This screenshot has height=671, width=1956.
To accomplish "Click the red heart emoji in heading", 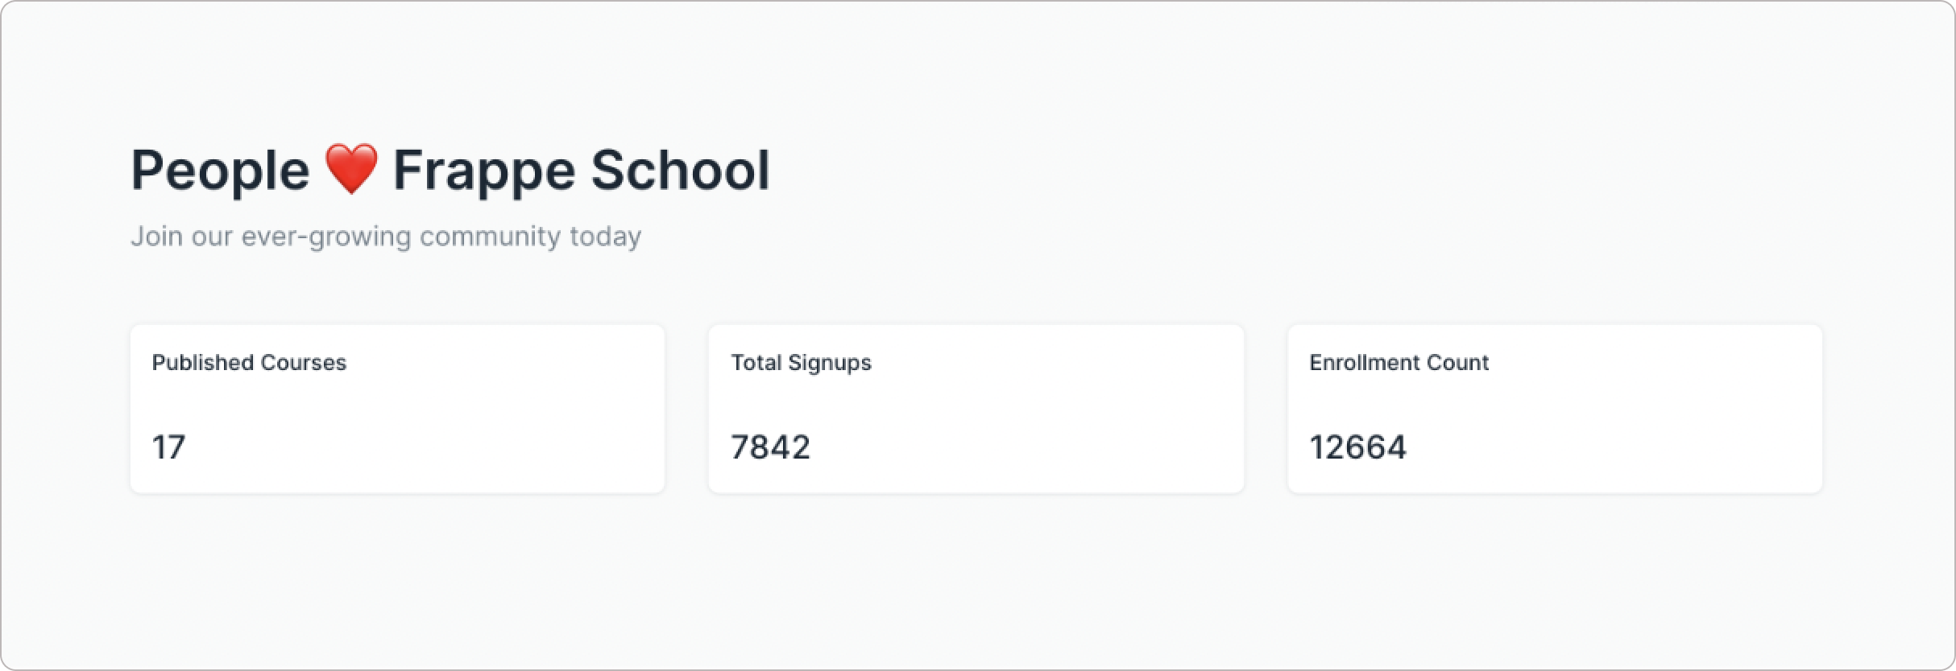I will coord(351,170).
